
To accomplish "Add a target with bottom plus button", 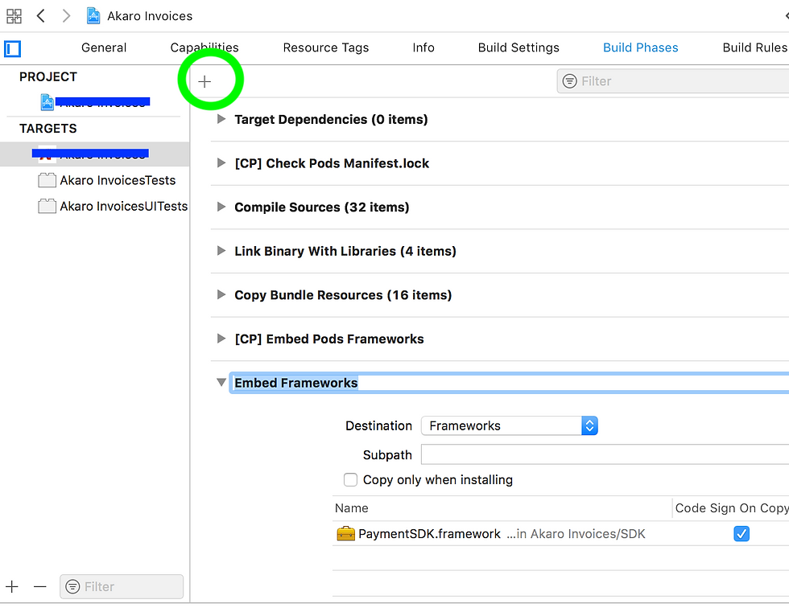I will coord(12,586).
